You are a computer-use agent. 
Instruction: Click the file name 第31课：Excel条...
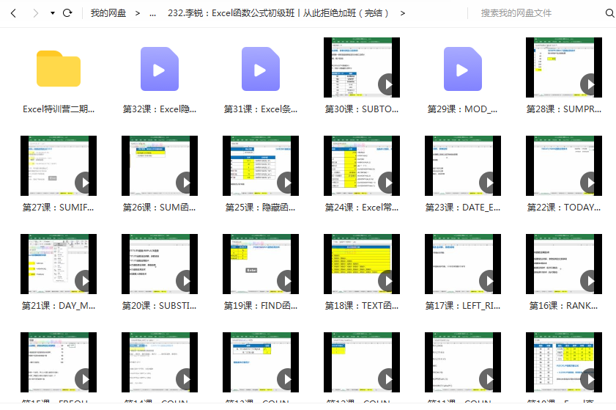click(x=261, y=109)
